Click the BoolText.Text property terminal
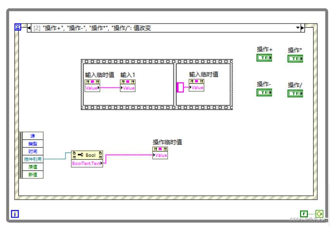Image resolution: width=330 pixels, height=226 pixels. pyautogui.click(x=87, y=163)
